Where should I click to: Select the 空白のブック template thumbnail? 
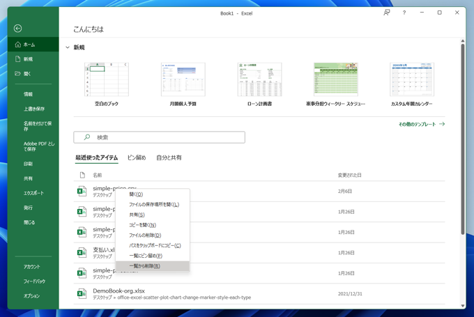tap(107, 79)
